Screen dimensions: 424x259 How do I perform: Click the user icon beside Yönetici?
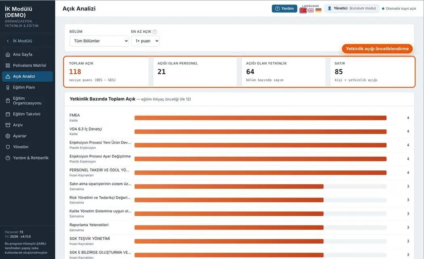click(330, 8)
